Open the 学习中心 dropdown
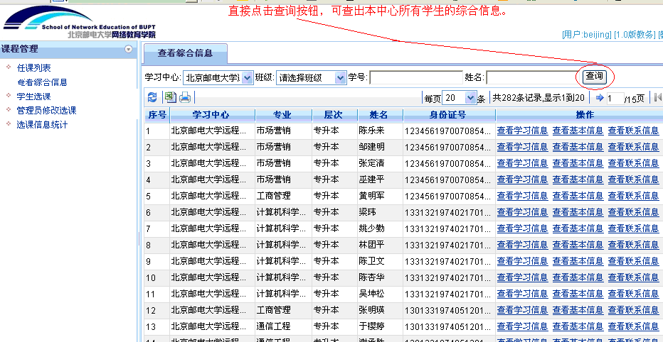The image size is (663, 342). (247, 77)
